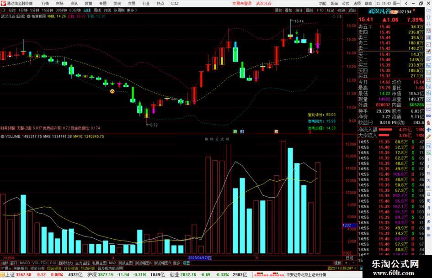Toggle the side panel icon beside diamond
This screenshot has height=278, width=432.
pyautogui.click(x=339, y=16)
